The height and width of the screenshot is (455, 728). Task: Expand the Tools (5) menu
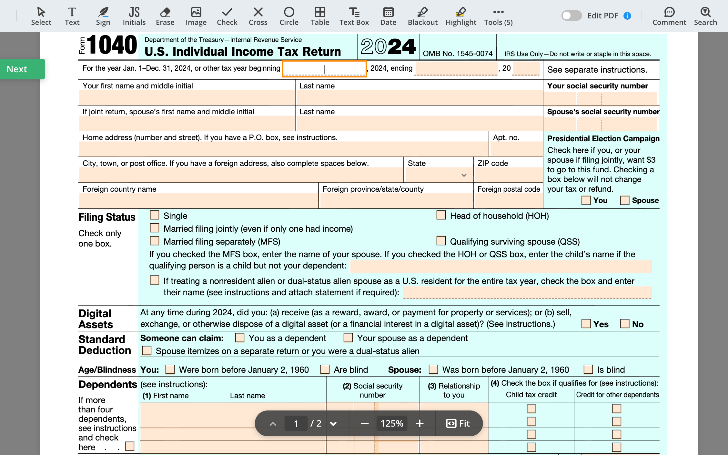pyautogui.click(x=498, y=16)
